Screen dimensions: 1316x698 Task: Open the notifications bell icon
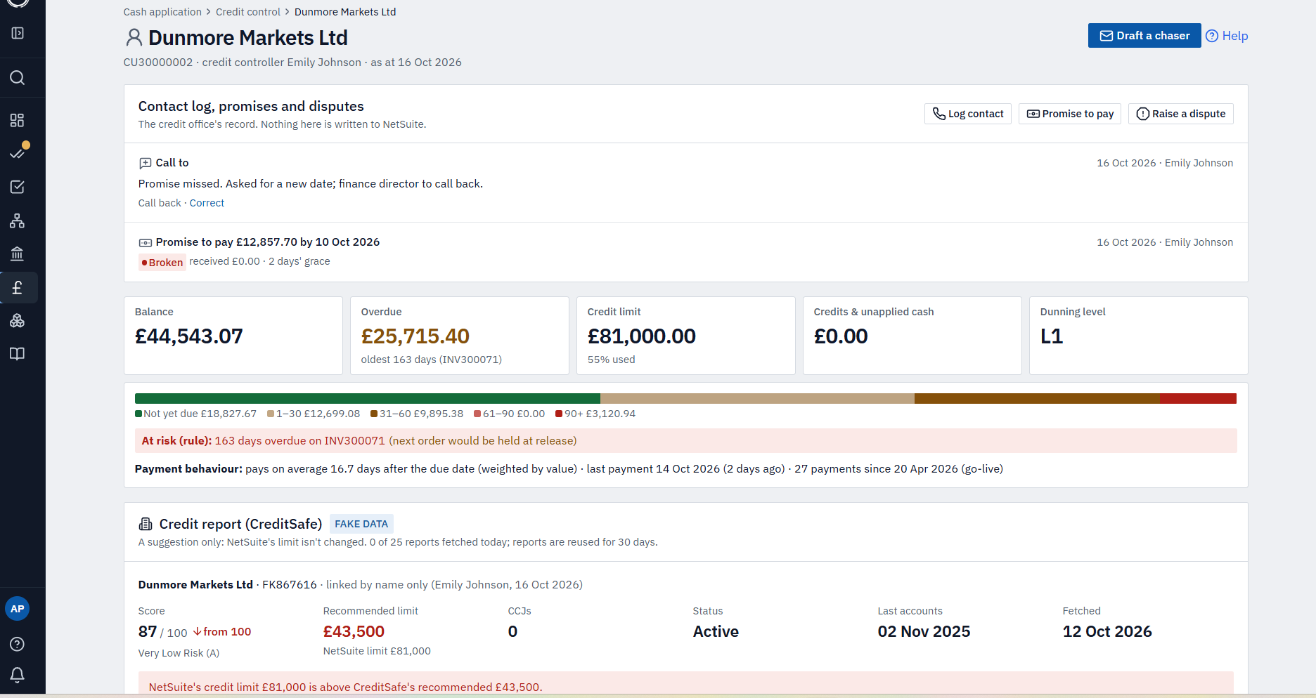pyautogui.click(x=18, y=675)
